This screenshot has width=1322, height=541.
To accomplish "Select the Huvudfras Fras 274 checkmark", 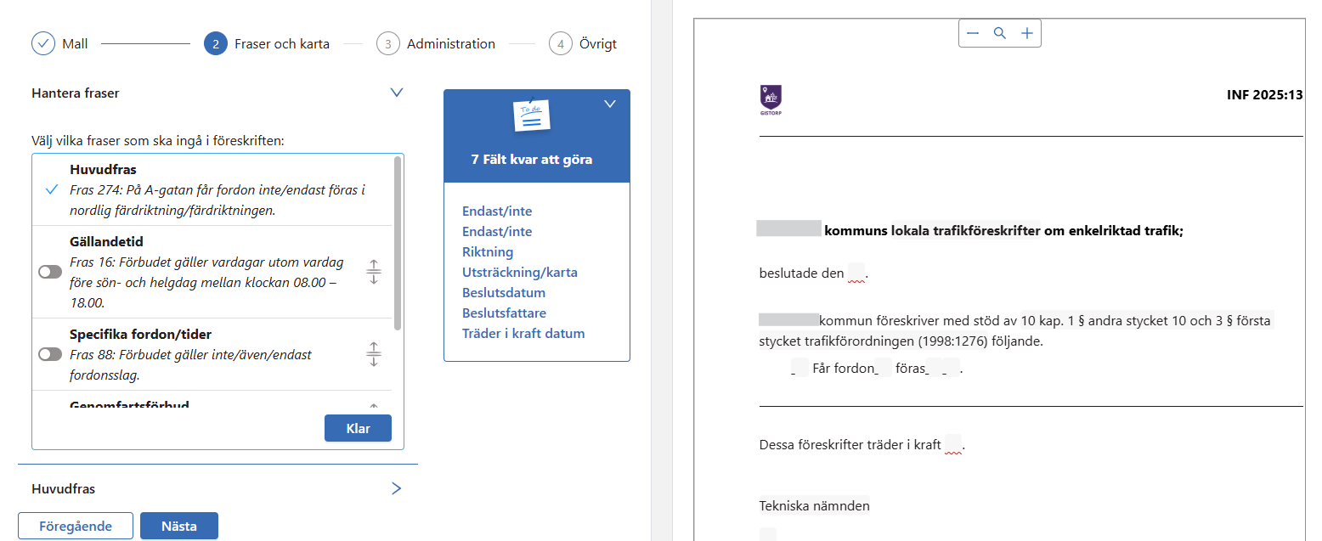I will [52, 190].
